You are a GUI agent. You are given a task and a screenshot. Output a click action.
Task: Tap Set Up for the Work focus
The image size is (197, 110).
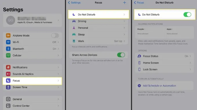[118, 41]
